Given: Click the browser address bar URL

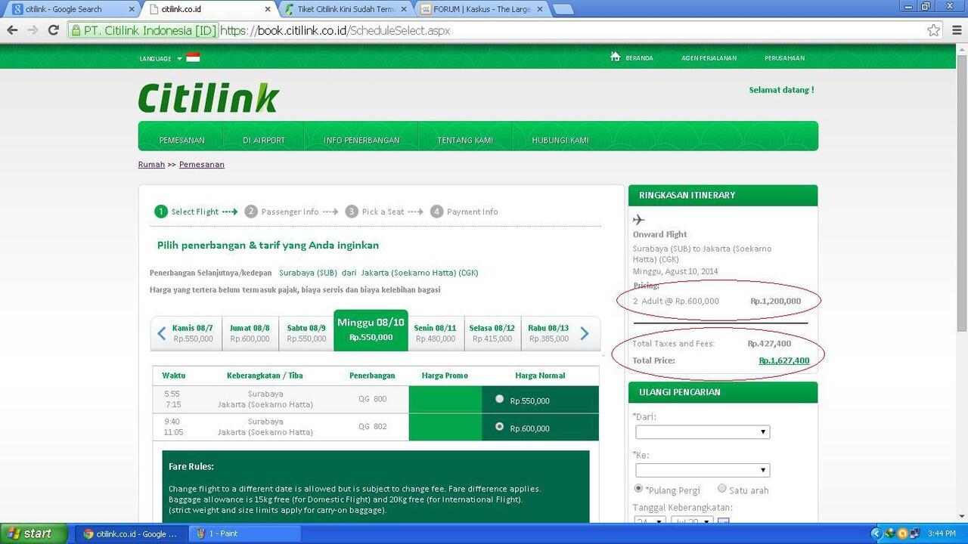Looking at the screenshot, I should [x=335, y=31].
